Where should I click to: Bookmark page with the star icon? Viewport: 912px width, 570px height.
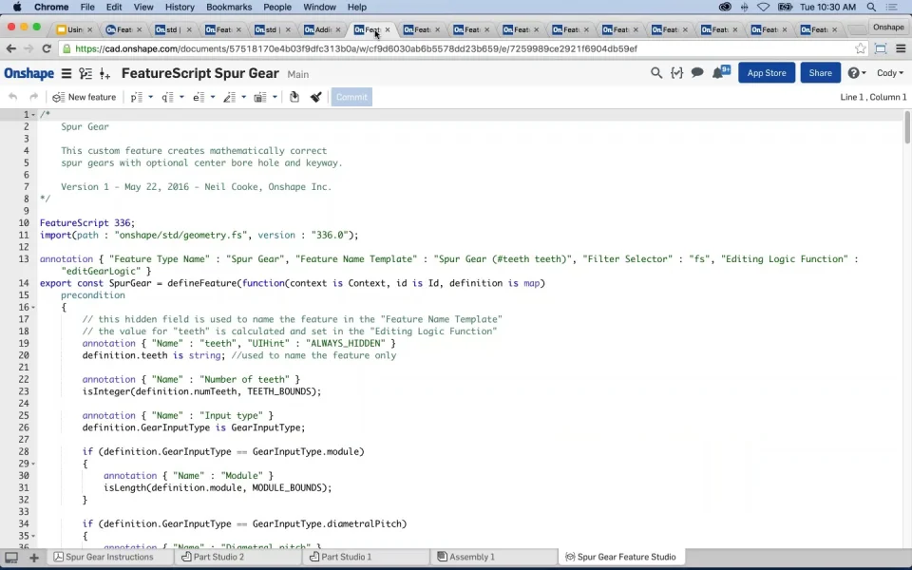coord(861,48)
